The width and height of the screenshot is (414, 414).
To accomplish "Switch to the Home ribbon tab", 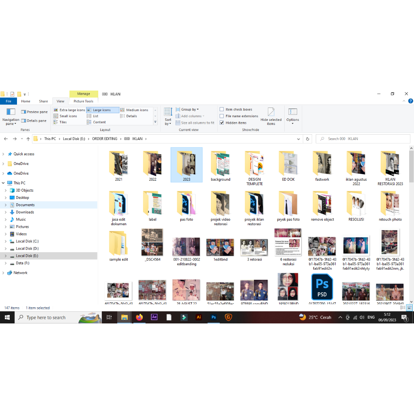I will [25, 101].
